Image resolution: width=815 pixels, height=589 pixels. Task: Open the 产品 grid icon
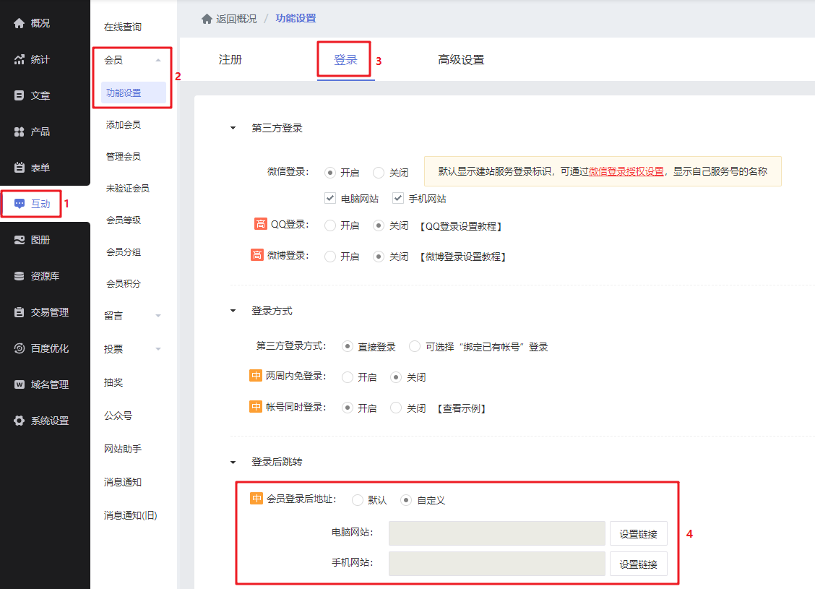tap(20, 132)
